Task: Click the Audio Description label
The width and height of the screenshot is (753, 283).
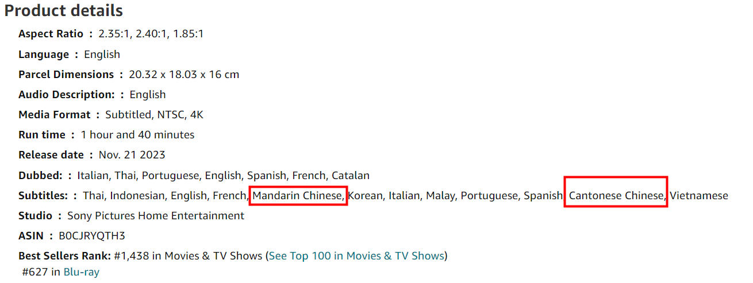Action: click(x=67, y=95)
